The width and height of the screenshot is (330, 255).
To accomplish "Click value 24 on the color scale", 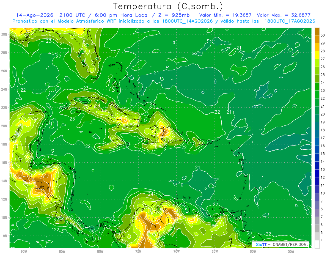I will click(323, 83).
